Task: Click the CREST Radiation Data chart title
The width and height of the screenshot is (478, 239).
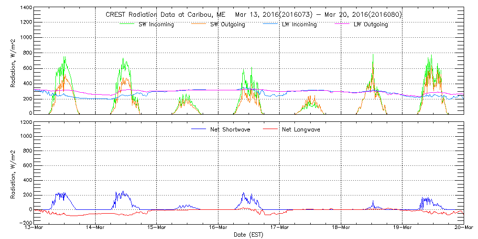Action: 253,14
